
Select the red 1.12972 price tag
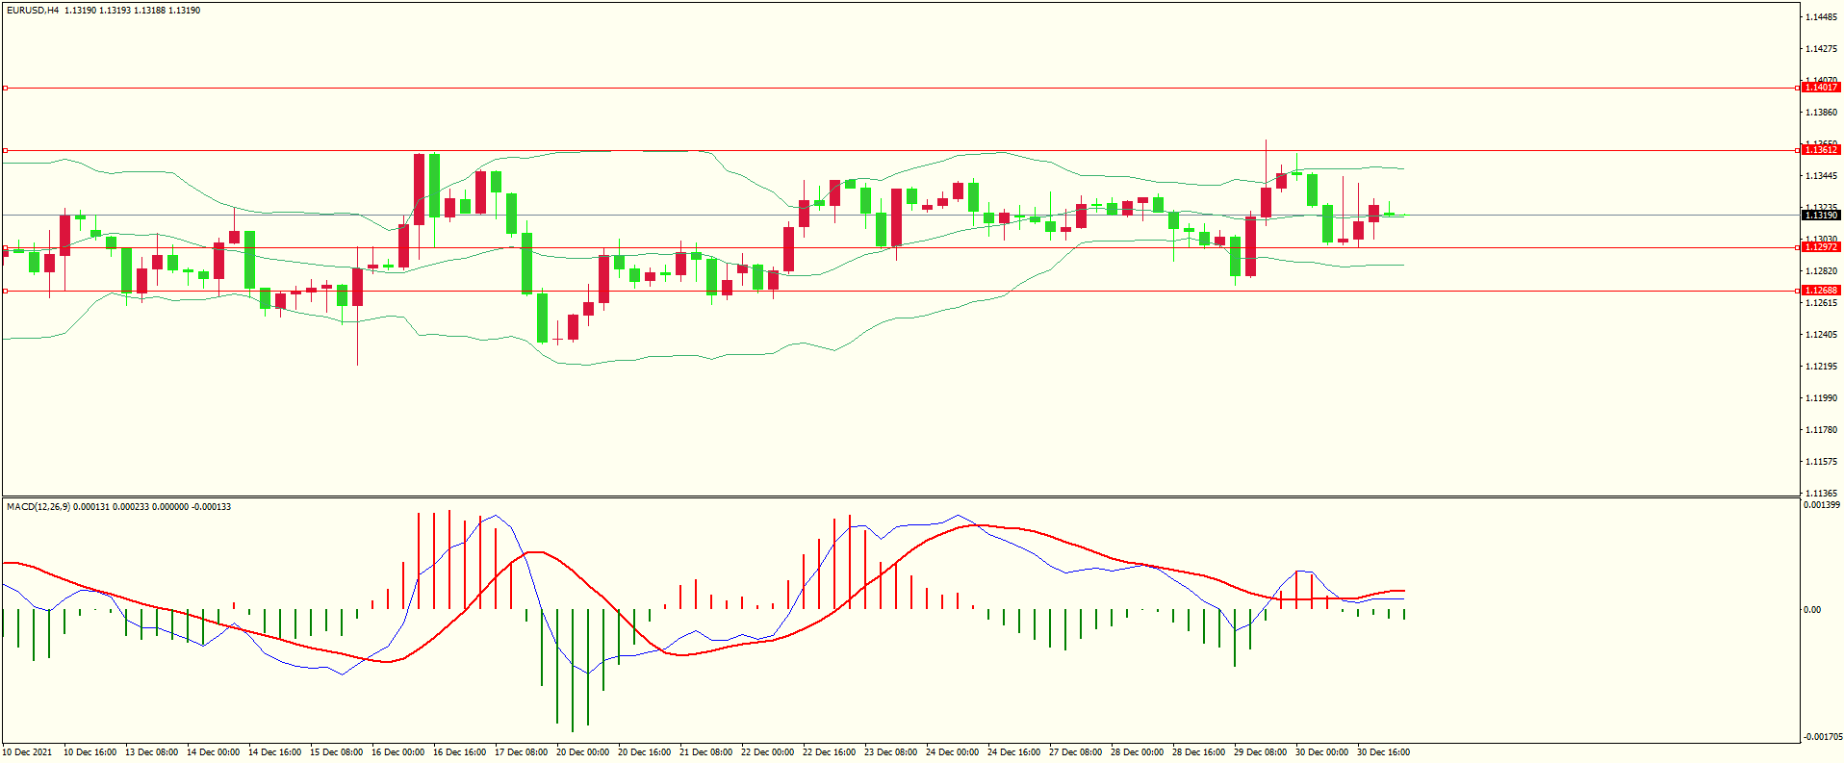click(x=1820, y=247)
